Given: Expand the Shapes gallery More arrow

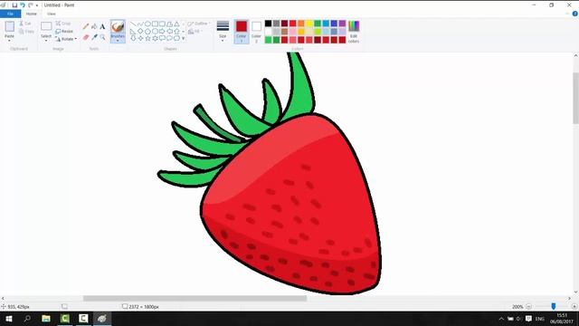Looking at the screenshot, I should (x=184, y=38).
